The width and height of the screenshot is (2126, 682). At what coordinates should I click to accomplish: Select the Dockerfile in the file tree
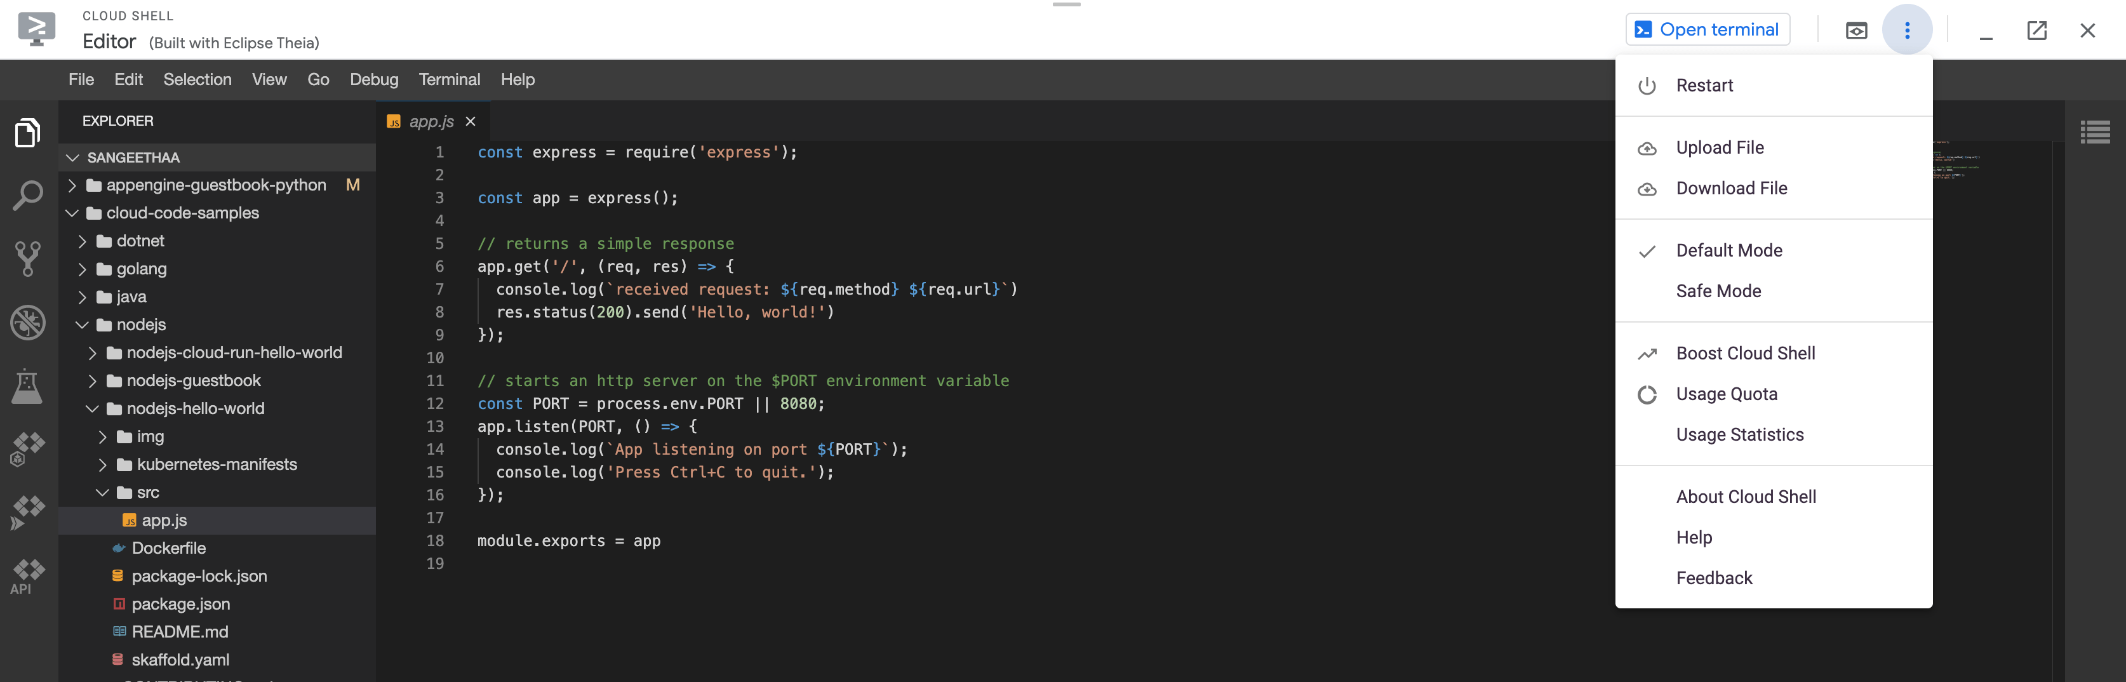point(169,547)
